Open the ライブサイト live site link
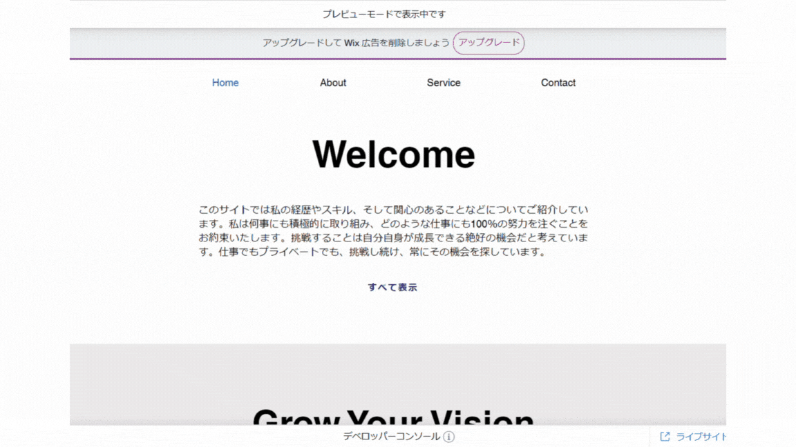Image resolution: width=796 pixels, height=447 pixels. pyautogui.click(x=701, y=437)
